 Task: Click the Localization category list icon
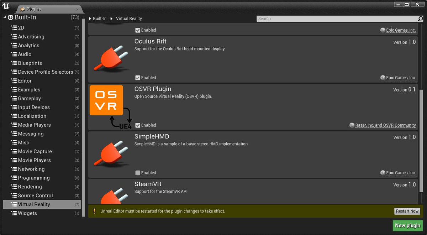click(14, 116)
